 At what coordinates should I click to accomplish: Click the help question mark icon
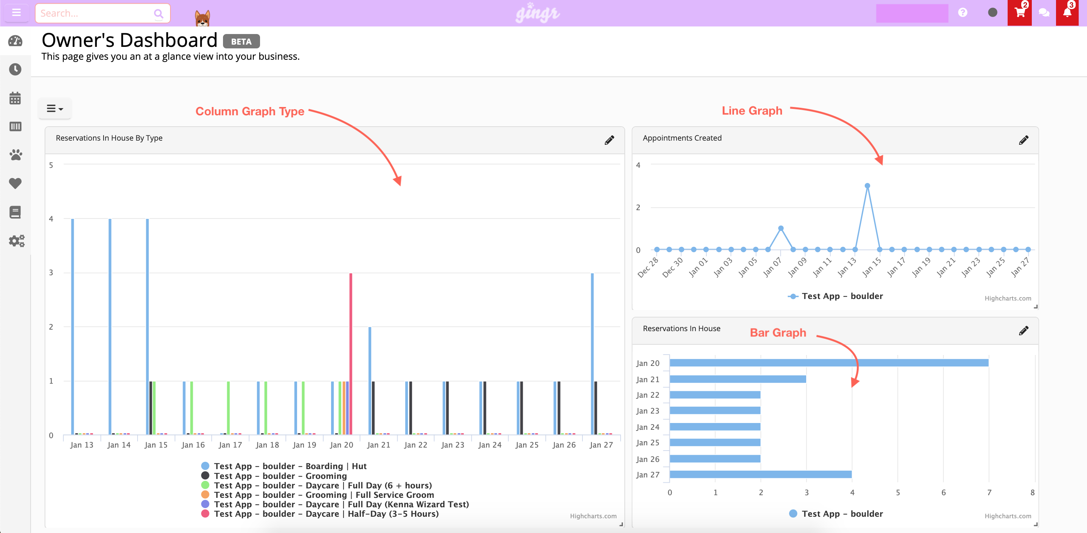963,12
